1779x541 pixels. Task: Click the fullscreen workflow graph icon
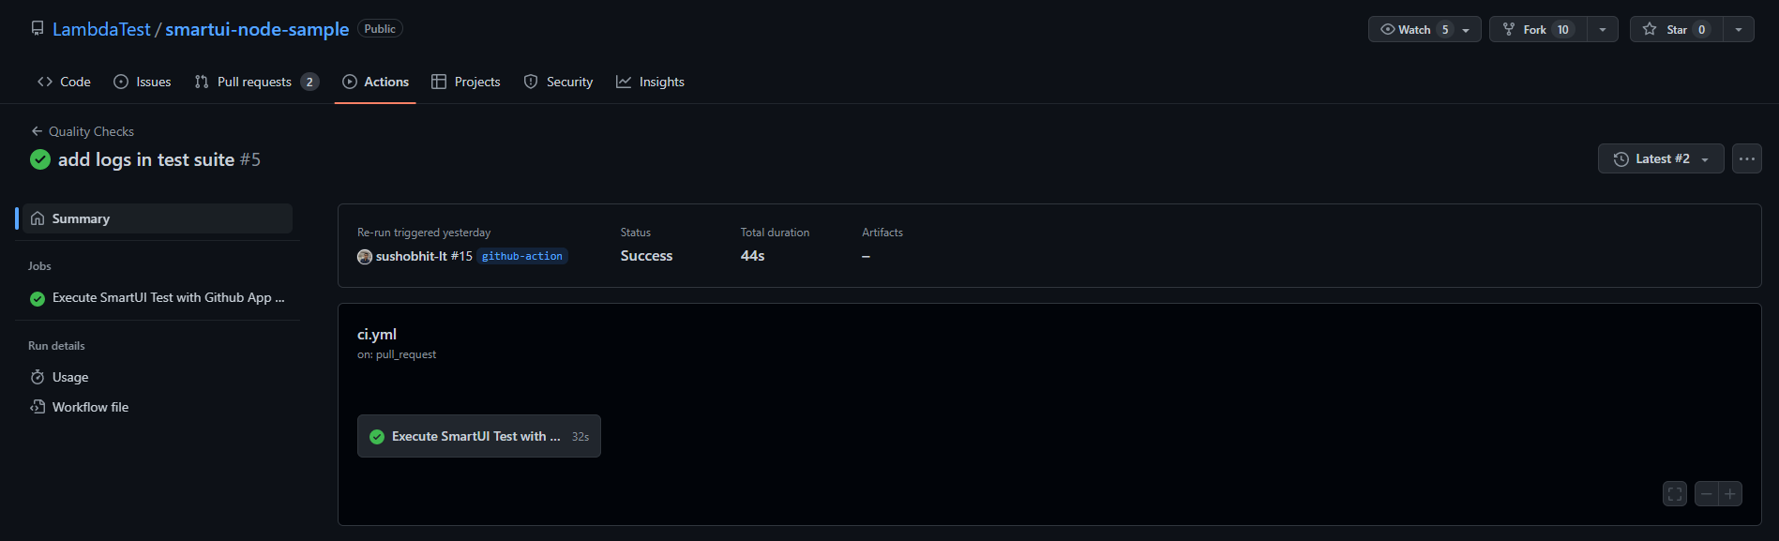(x=1675, y=493)
